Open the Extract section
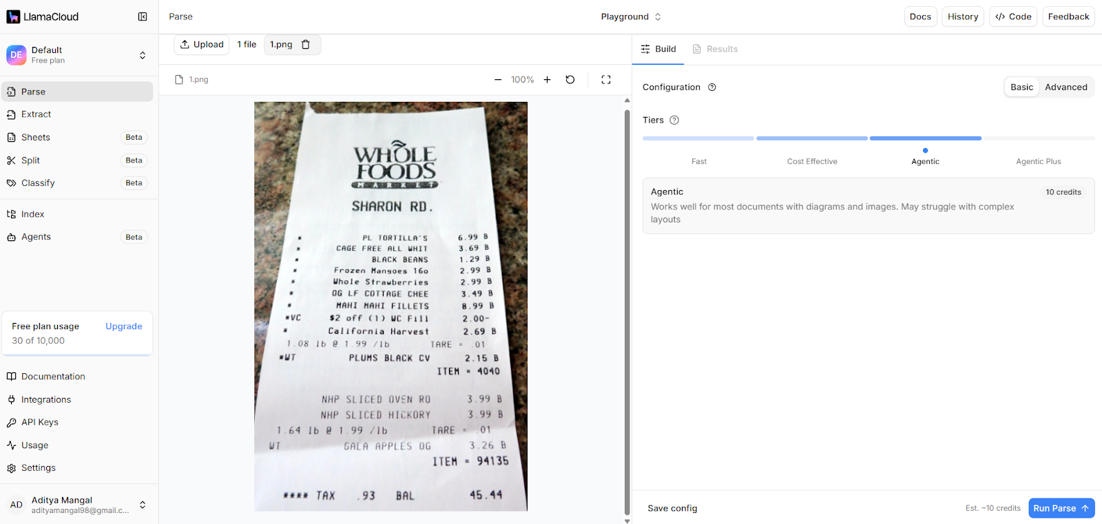Screen dimensions: 1102x524 (77, 114)
